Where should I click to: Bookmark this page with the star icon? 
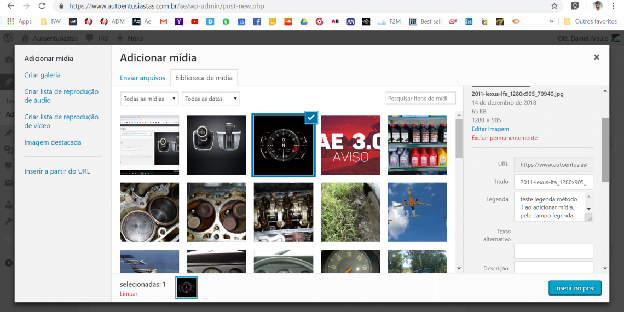tap(554, 6)
